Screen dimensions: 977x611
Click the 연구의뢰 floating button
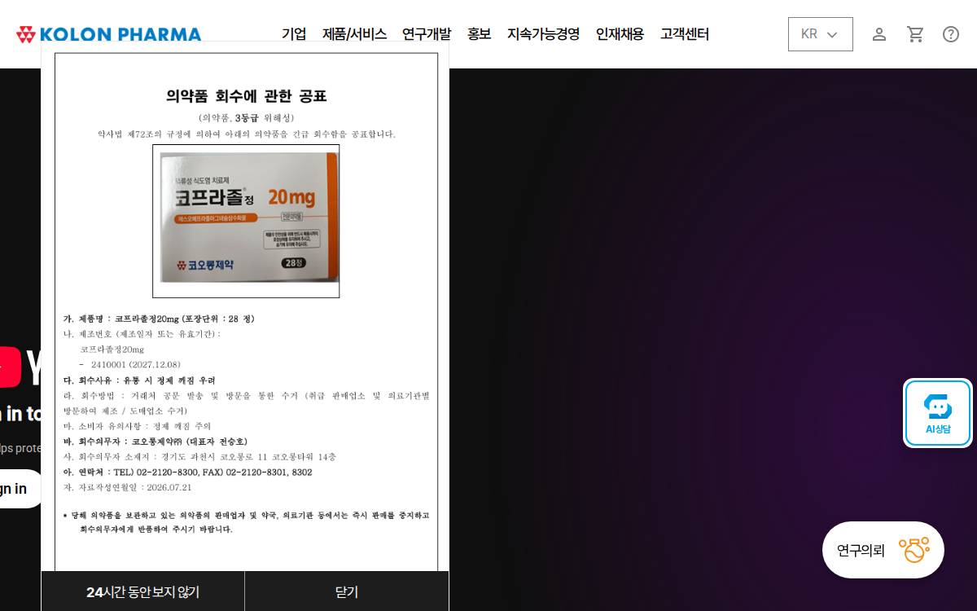click(x=883, y=550)
